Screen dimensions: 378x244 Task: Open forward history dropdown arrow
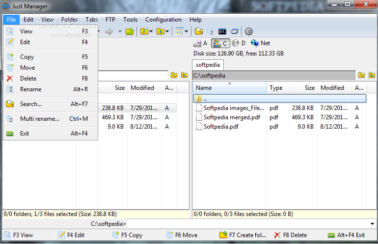point(120,31)
